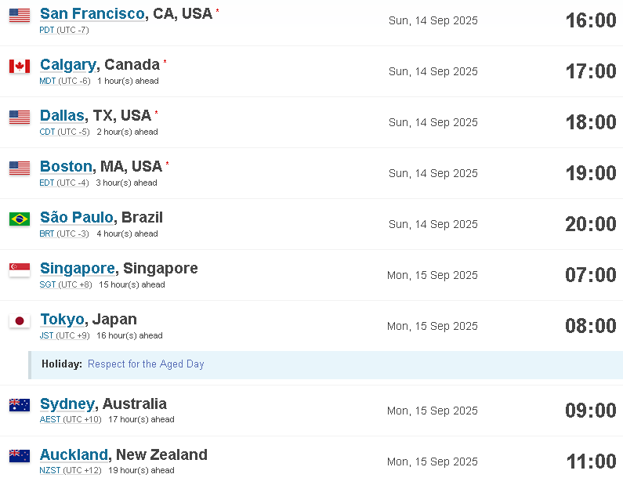Click the Japan flag next to Tokyo
This screenshot has width=623, height=485.
point(20,320)
